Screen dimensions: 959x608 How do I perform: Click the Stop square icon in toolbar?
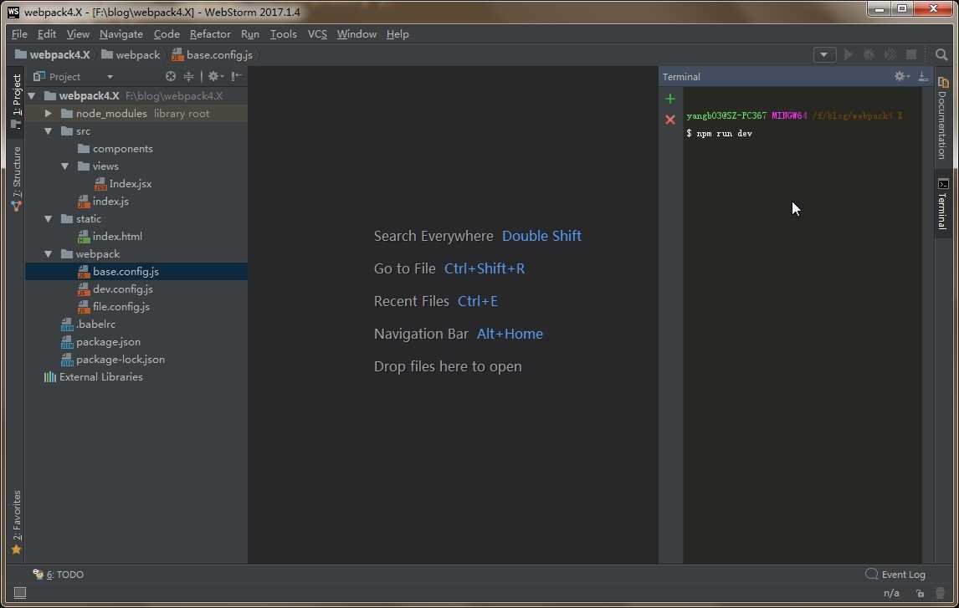tap(911, 54)
